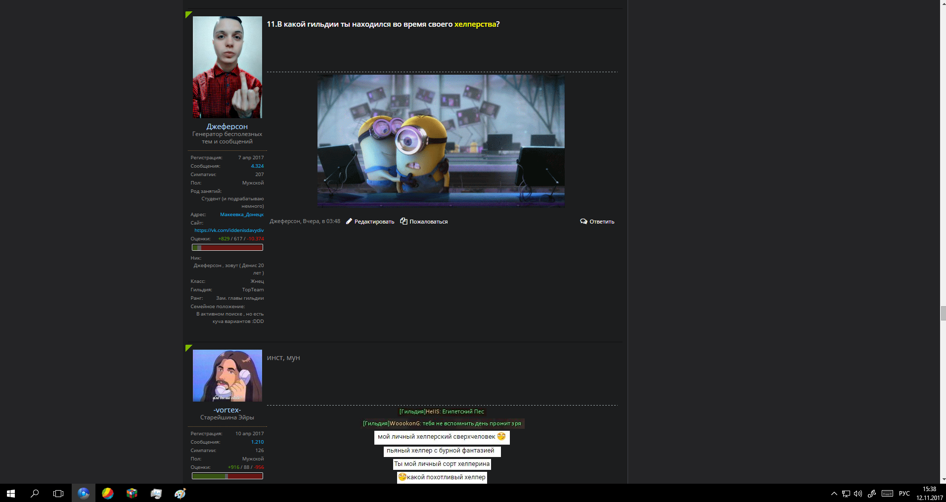The height and width of the screenshot is (502, 946).
Task: Open Джеферсон message count 4.324
Action: pyautogui.click(x=257, y=166)
